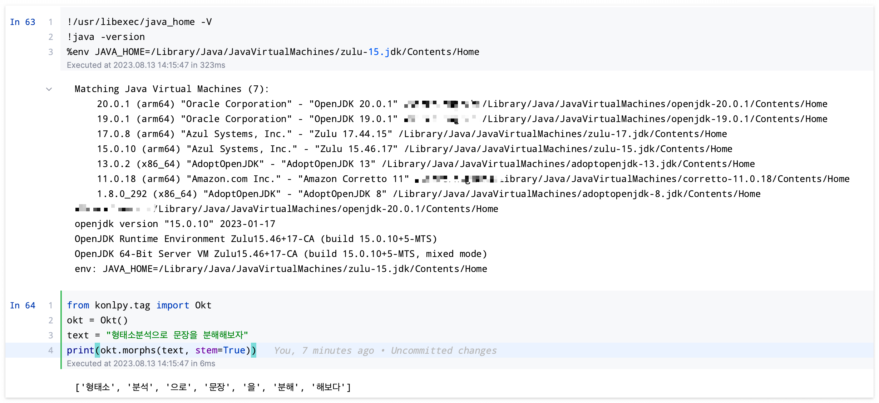Click the 323ms execution timestamp under cell 63
This screenshot has height=403, width=879.
tap(146, 65)
